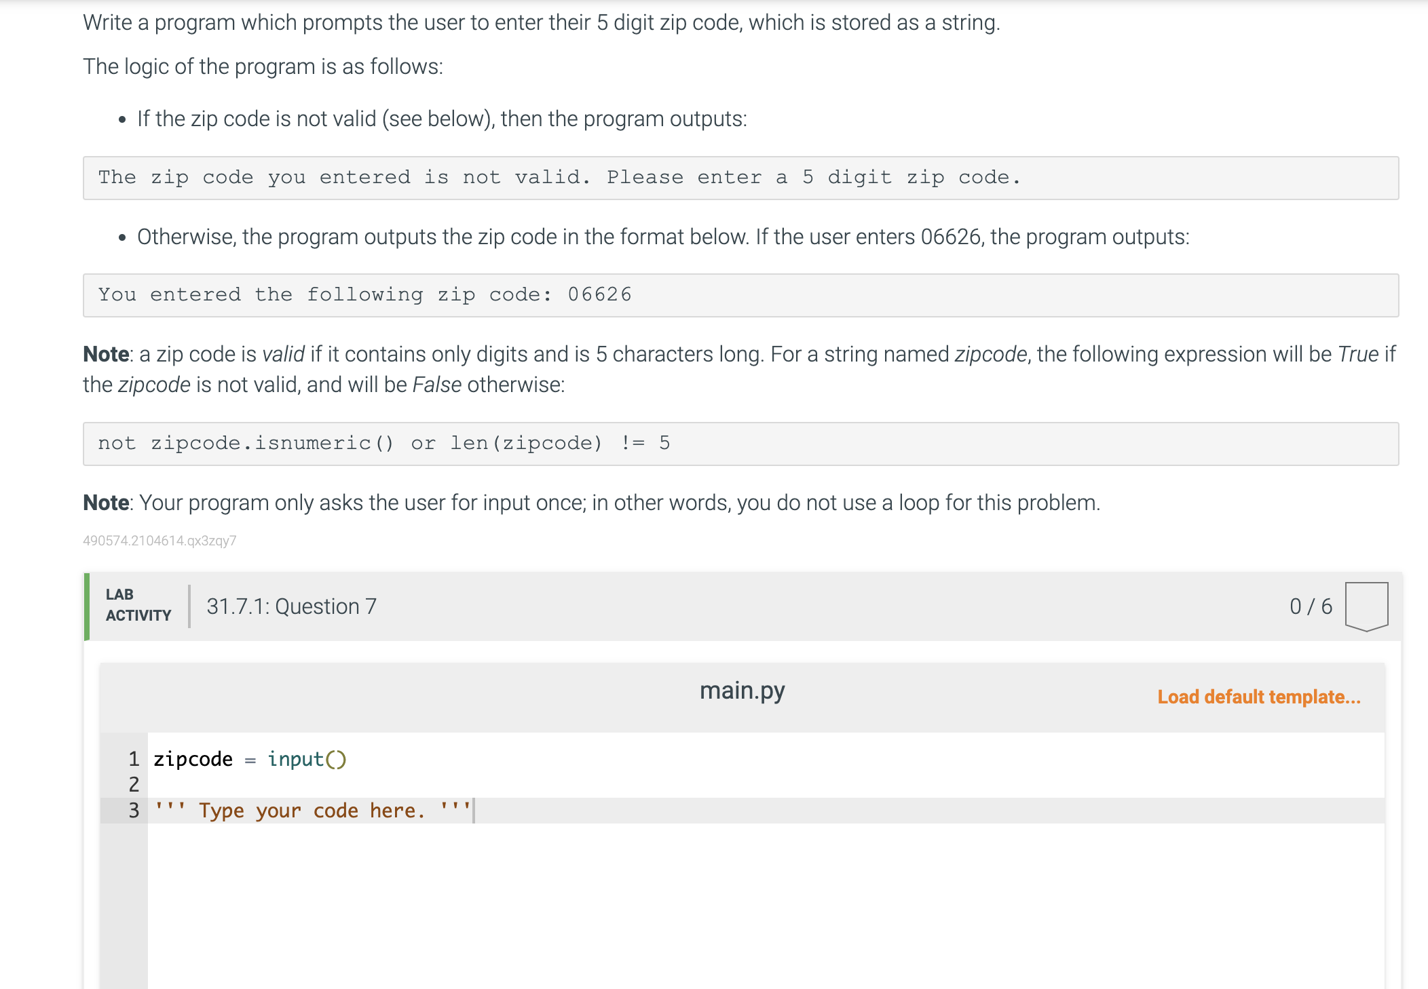This screenshot has height=989, width=1428.
Task: Click the completion badge next to the 0 / 6 score
Action: (1366, 606)
